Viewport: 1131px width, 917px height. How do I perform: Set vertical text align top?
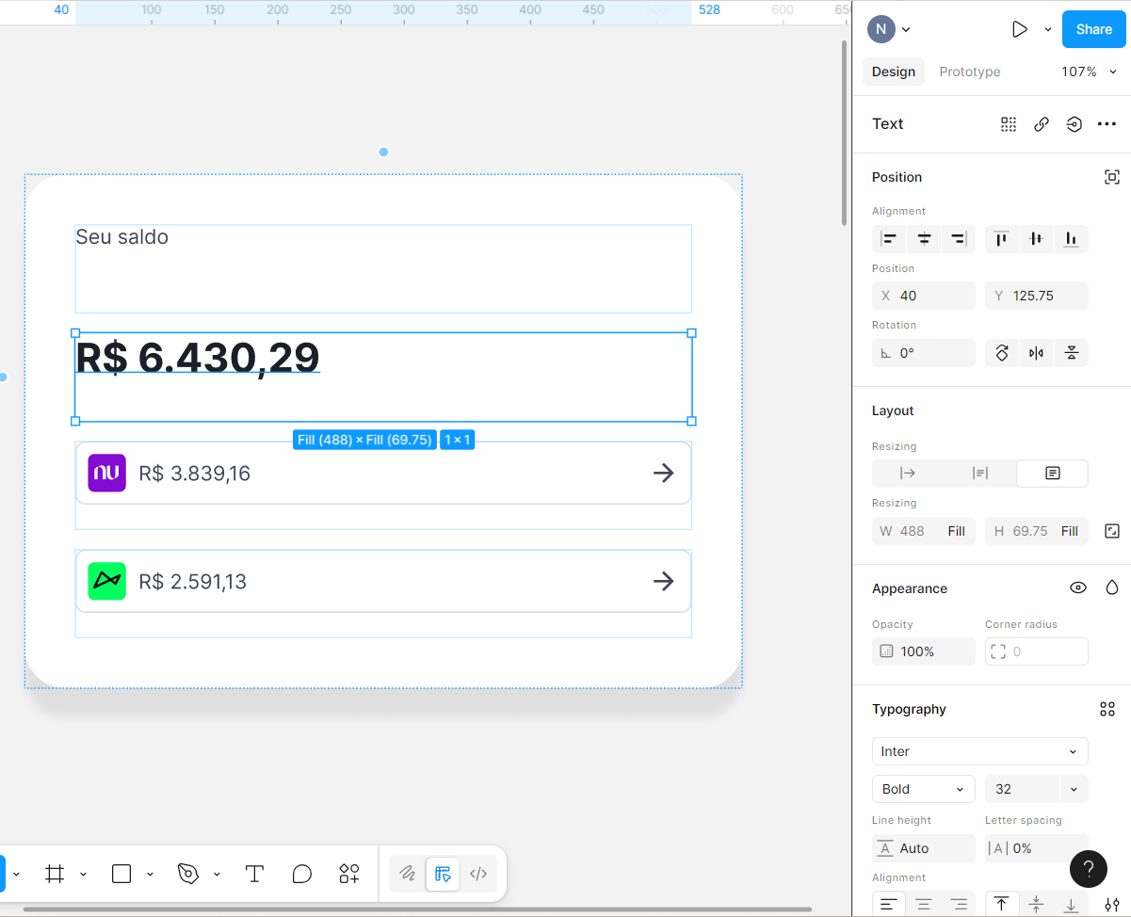pyautogui.click(x=1001, y=905)
